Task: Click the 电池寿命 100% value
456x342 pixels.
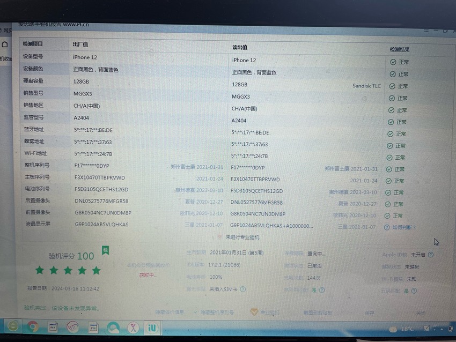Action: [216, 277]
